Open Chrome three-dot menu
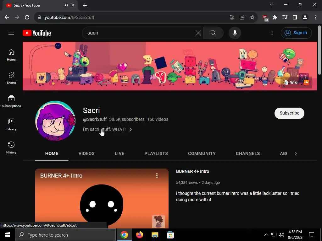This screenshot has height=241, width=322. (x=315, y=18)
